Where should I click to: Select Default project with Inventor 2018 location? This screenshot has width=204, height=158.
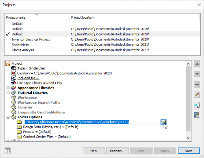102,29
